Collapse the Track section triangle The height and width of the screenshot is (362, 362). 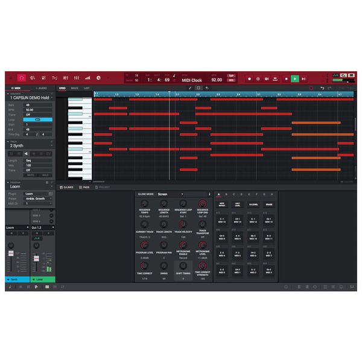(x=8, y=142)
